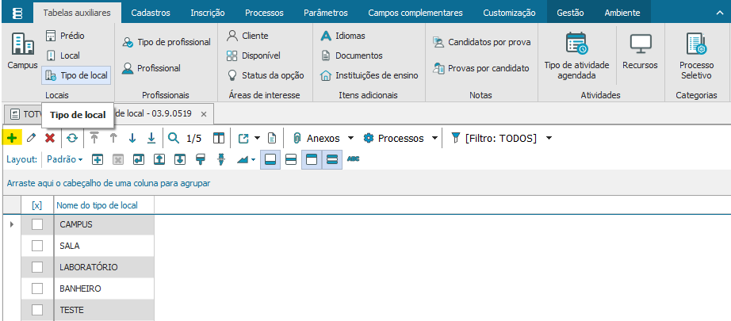Tick the checkbox next to LABORATÓRIO
Viewport: 731px width, 321px height.
pyautogui.click(x=37, y=267)
